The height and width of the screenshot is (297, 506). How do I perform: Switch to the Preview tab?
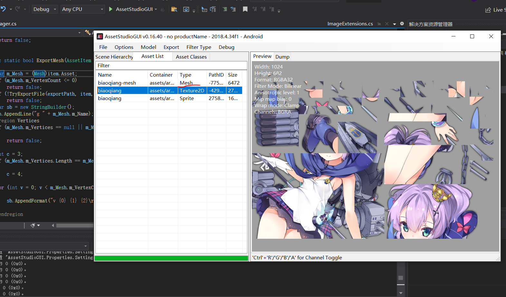coord(262,56)
